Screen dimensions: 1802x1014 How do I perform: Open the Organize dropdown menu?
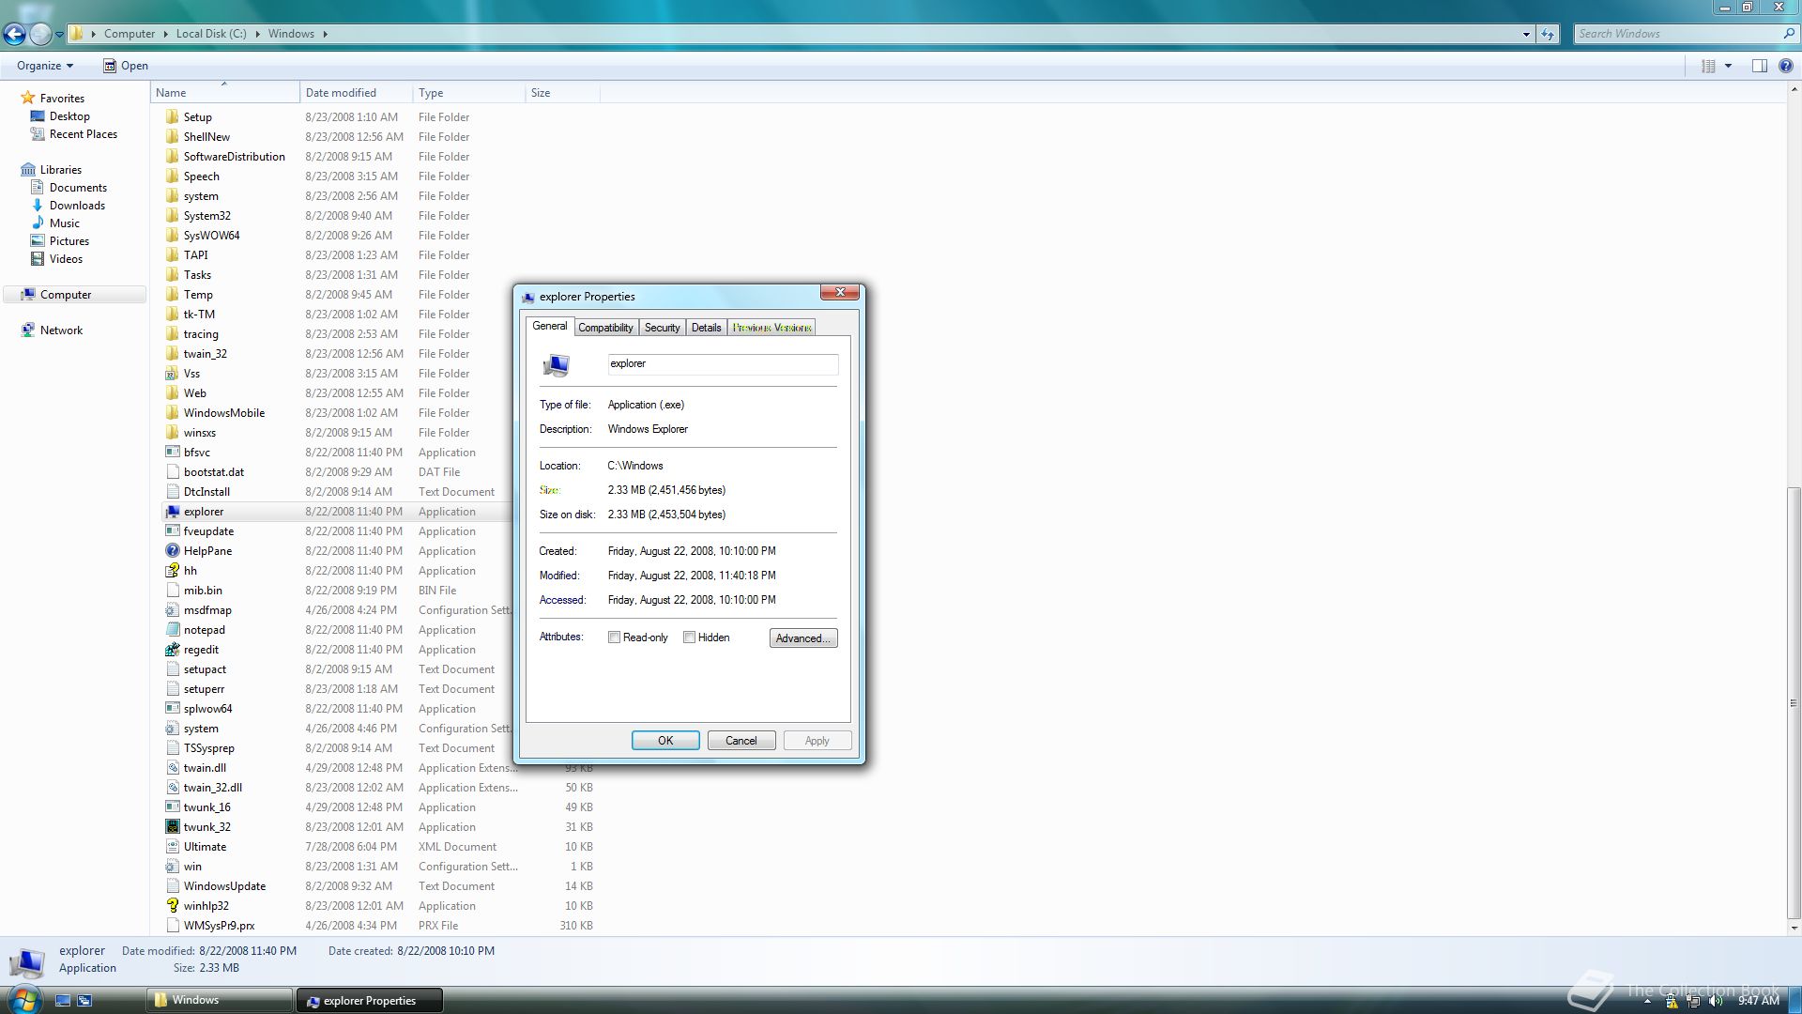[44, 66]
